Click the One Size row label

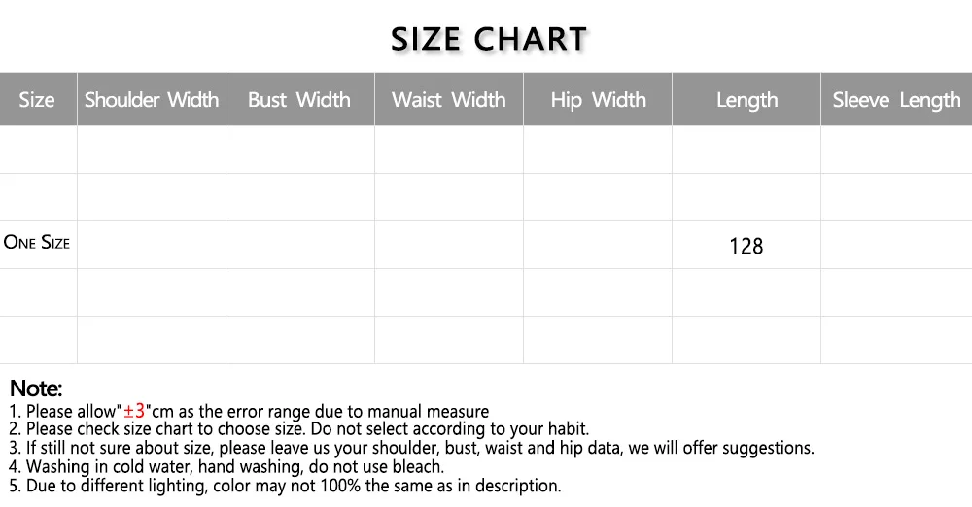coord(37,243)
